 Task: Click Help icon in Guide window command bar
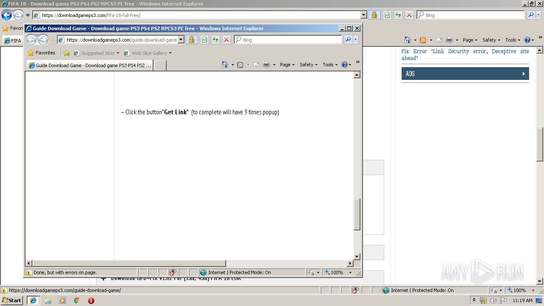click(344, 65)
